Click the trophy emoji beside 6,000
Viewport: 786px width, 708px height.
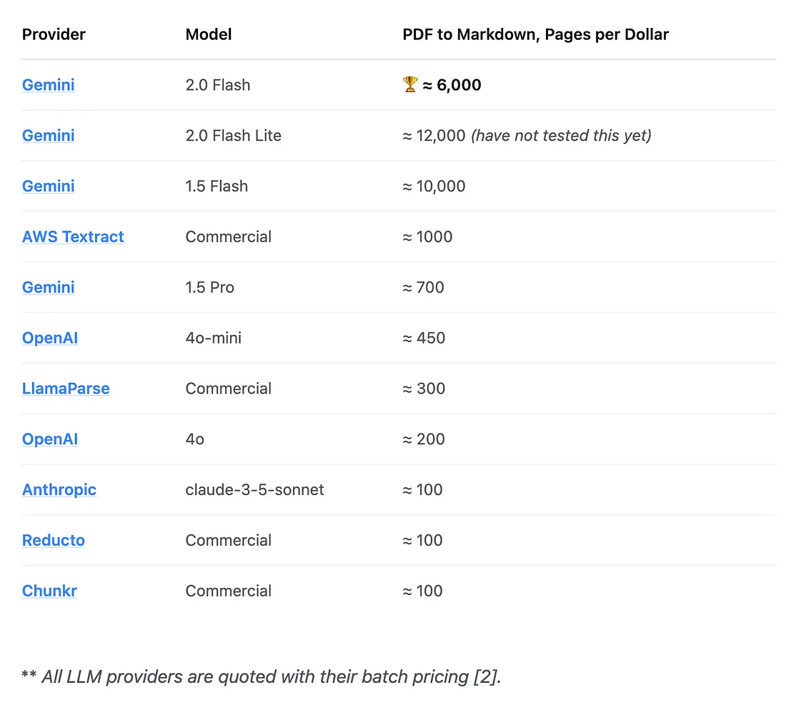[x=410, y=84]
